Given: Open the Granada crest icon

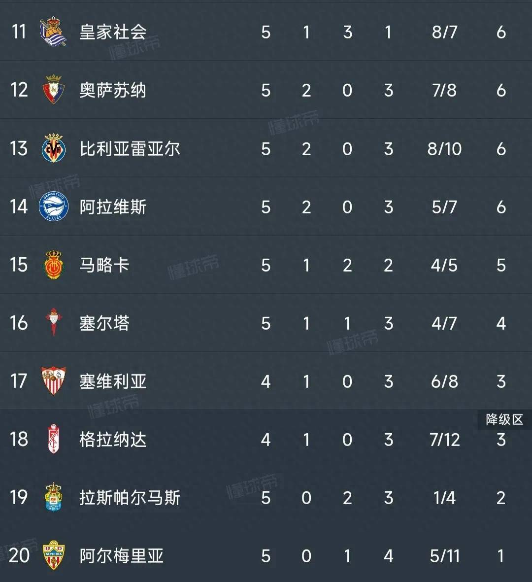Looking at the screenshot, I should click(x=53, y=439).
